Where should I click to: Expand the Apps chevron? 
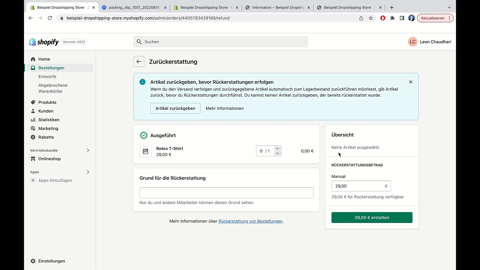(x=88, y=172)
